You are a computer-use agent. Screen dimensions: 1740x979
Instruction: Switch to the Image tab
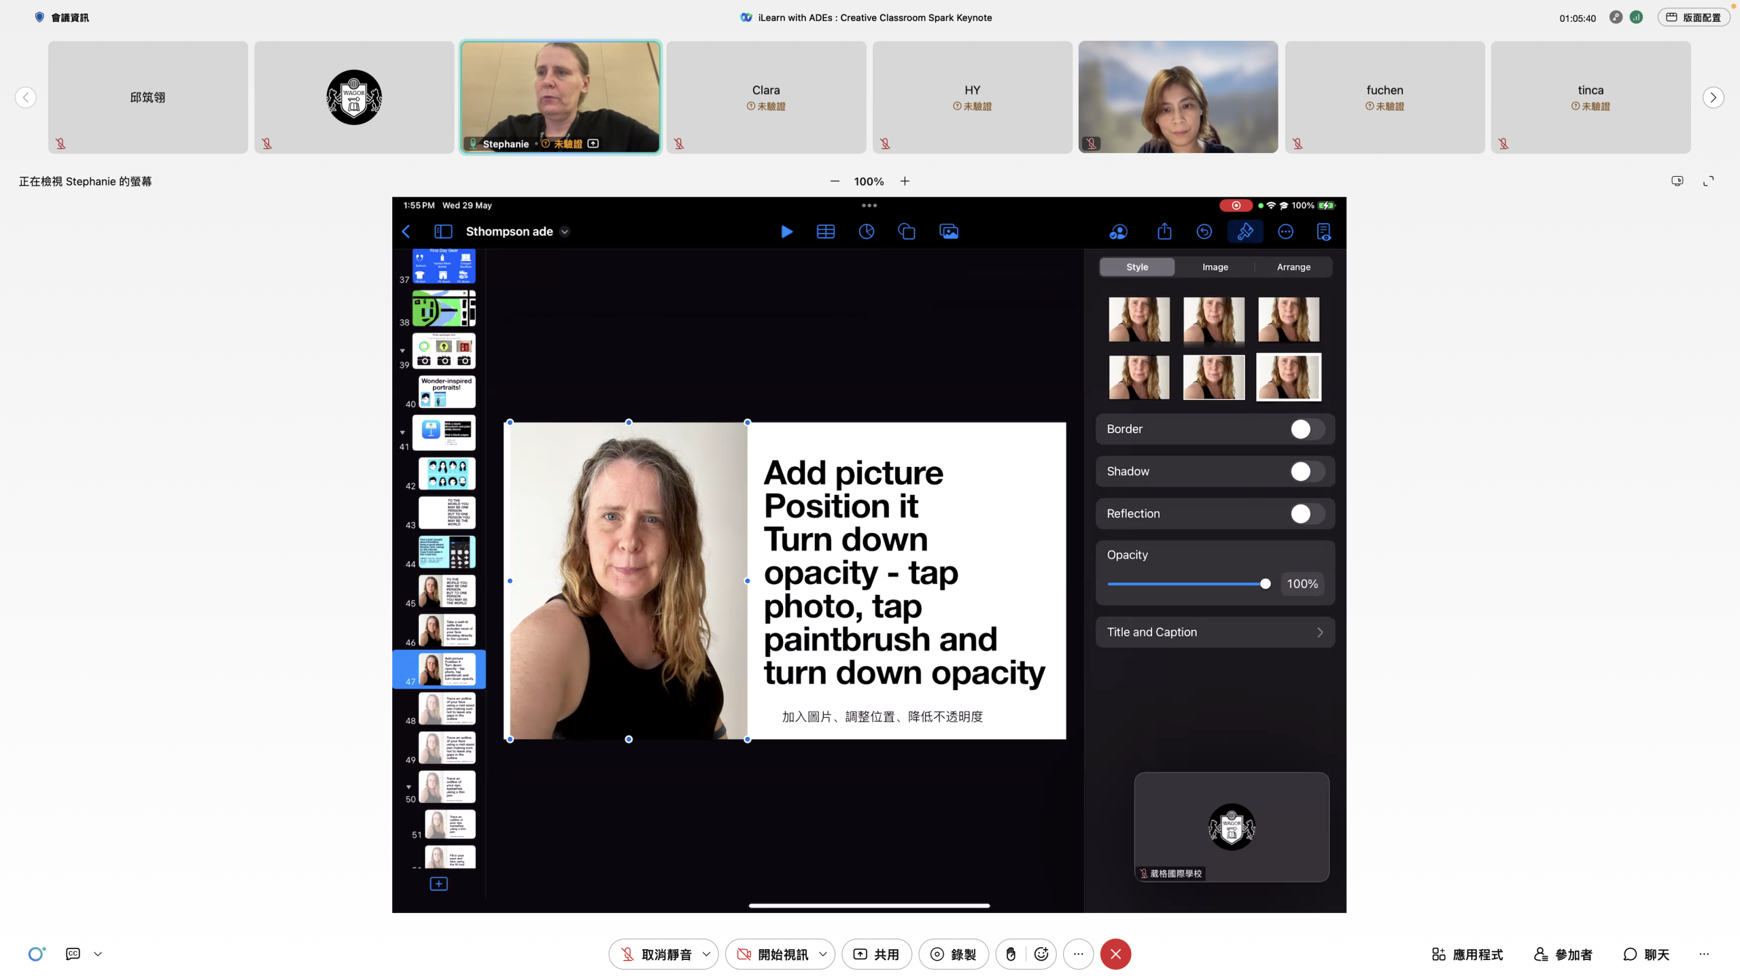pyautogui.click(x=1215, y=267)
